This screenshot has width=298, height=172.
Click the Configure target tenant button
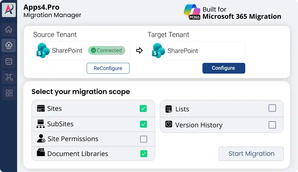tap(224, 68)
